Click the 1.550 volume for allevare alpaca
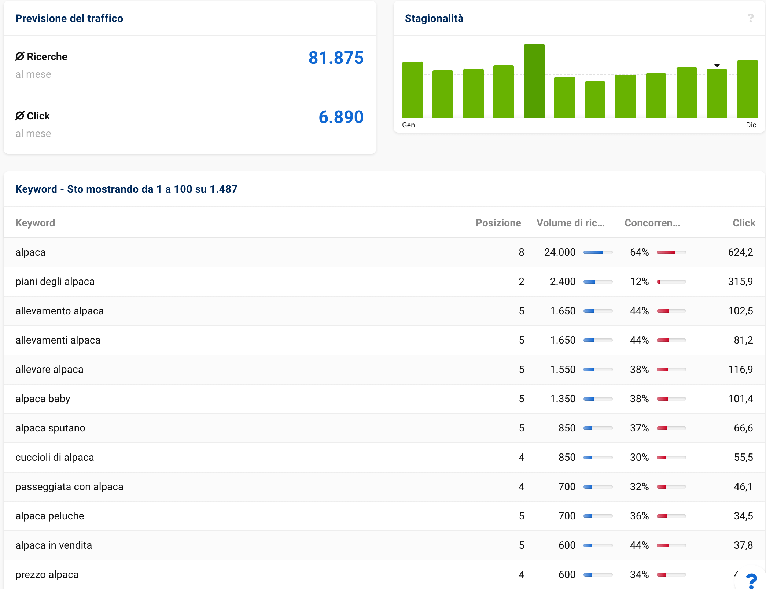The image size is (766, 589). point(563,370)
